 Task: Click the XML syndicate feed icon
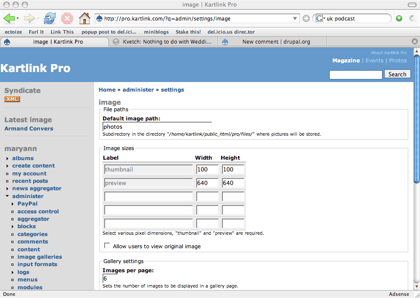coord(12,99)
